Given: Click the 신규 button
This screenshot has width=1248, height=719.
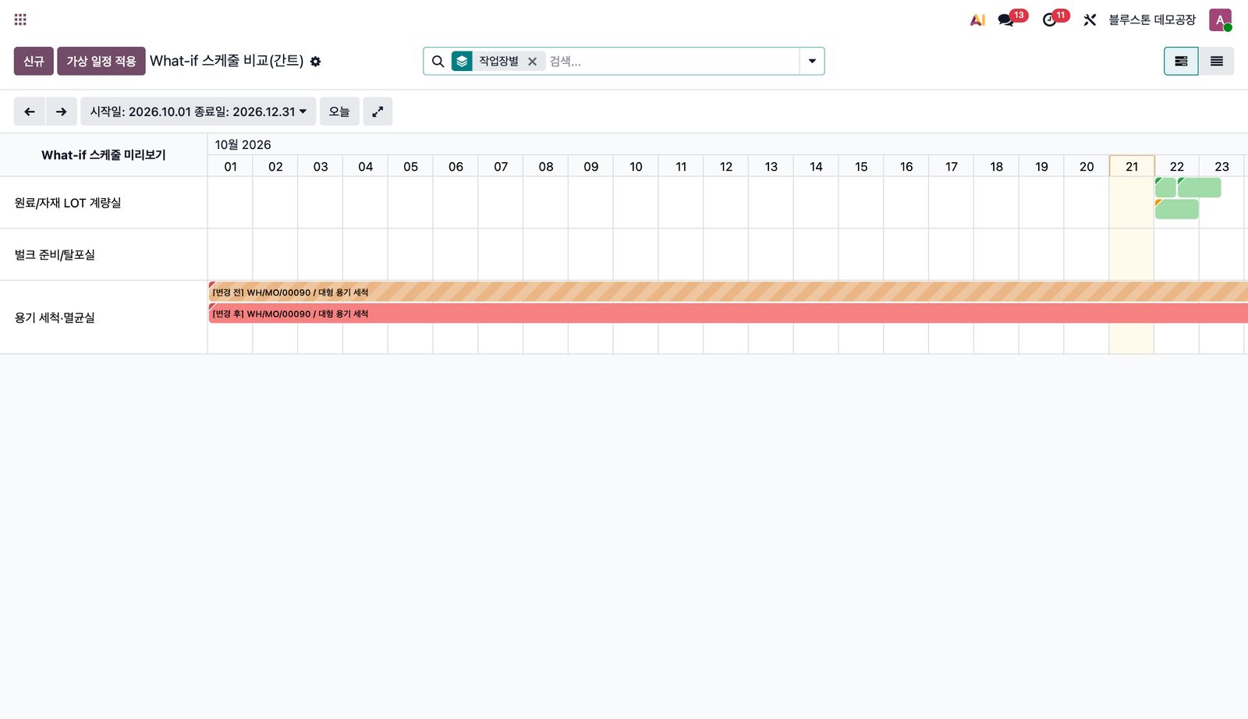Looking at the screenshot, I should tap(34, 61).
